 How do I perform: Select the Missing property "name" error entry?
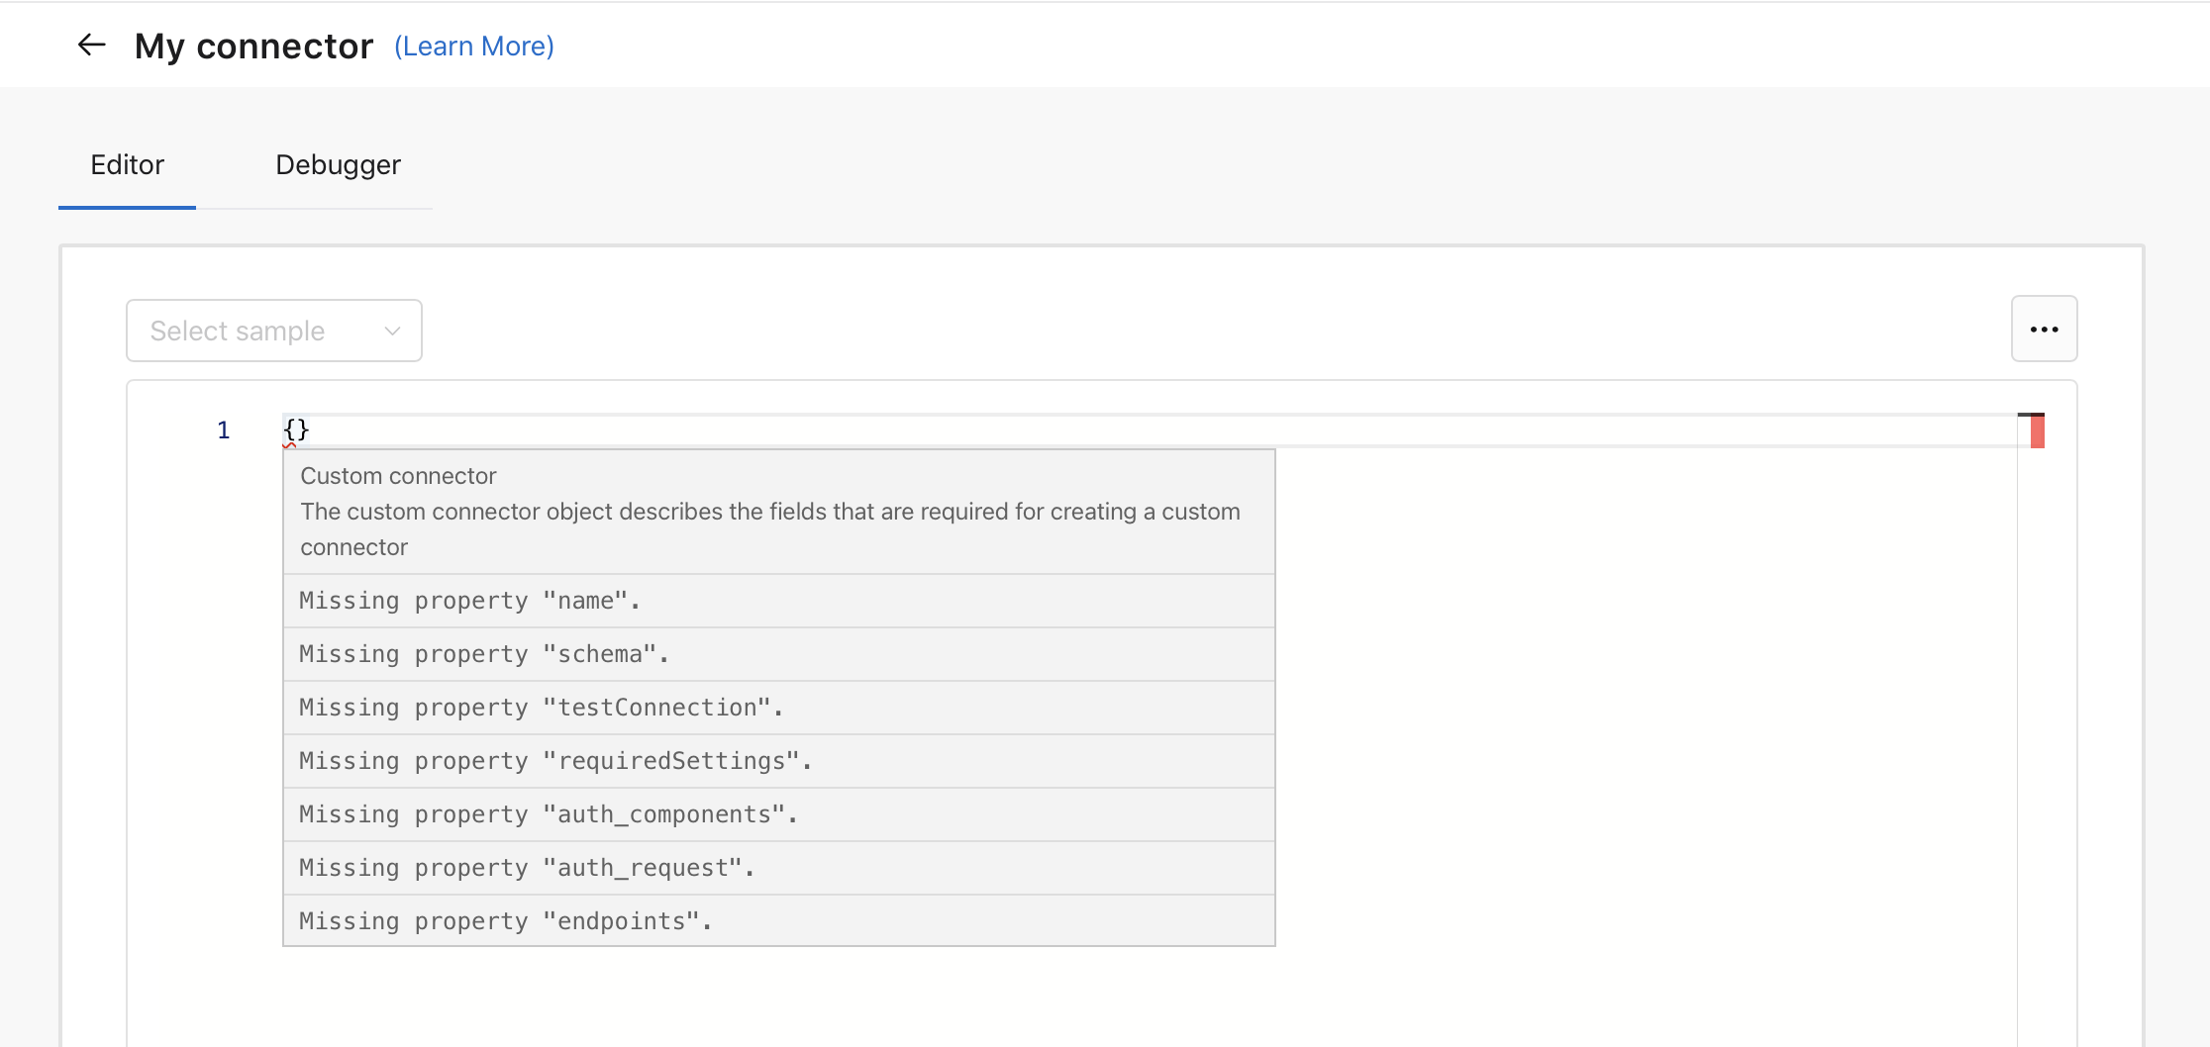(x=468, y=600)
